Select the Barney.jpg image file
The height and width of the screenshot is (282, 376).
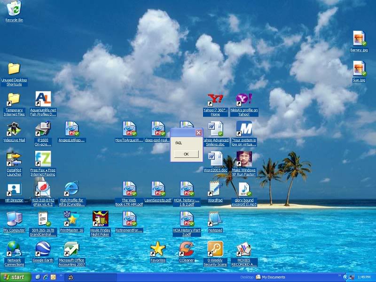[x=359, y=39]
